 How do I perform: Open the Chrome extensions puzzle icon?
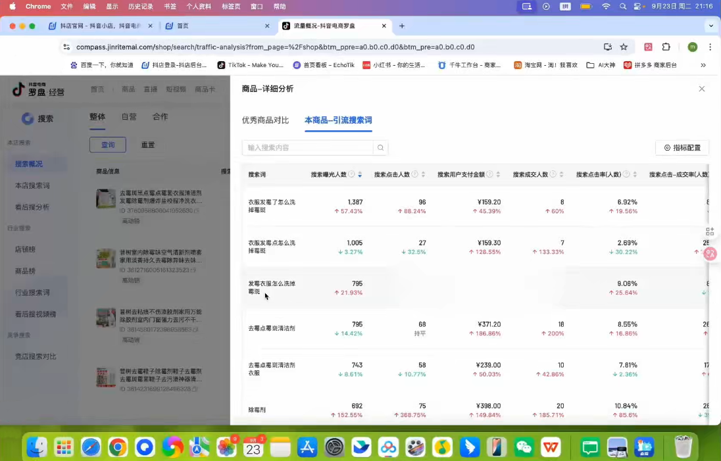(665, 47)
